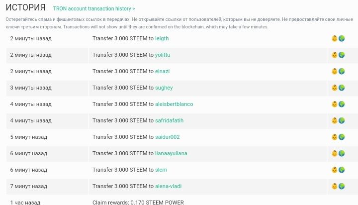This screenshot has height=205, width=358.
Task: Click globe icon in alena-vladi transfer row
Action: pos(342,186)
